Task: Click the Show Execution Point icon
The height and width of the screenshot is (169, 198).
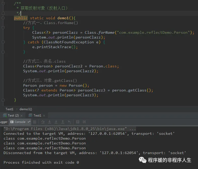Action: (35, 122)
